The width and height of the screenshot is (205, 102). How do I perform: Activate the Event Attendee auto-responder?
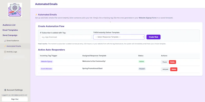(165, 69)
